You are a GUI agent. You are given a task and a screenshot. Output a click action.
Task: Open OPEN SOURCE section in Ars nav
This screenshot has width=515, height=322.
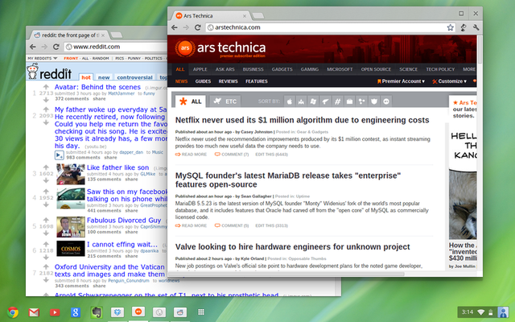[x=376, y=69]
